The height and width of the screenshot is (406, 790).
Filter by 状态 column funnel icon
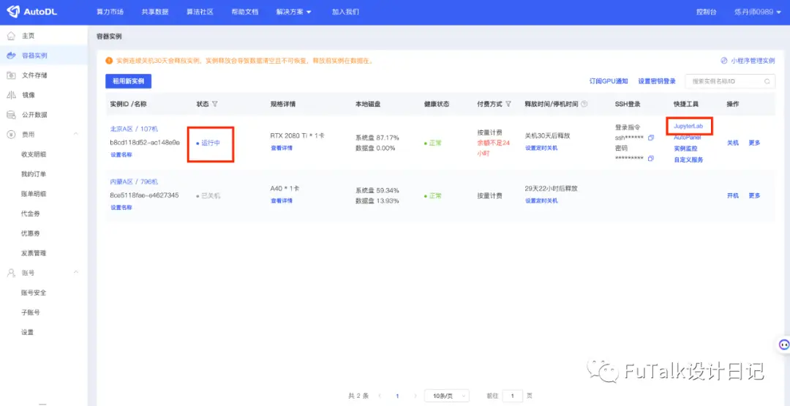(x=214, y=104)
